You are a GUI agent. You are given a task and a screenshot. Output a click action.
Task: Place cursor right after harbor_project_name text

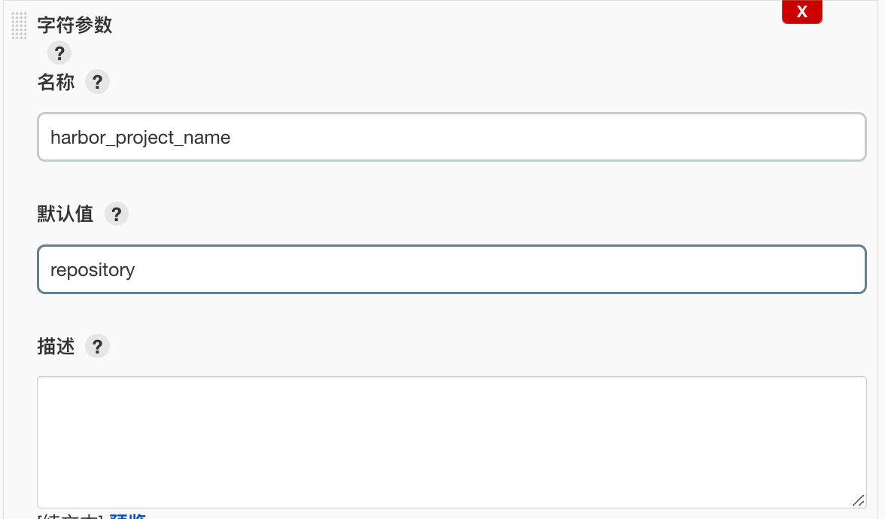pyautogui.click(x=232, y=138)
